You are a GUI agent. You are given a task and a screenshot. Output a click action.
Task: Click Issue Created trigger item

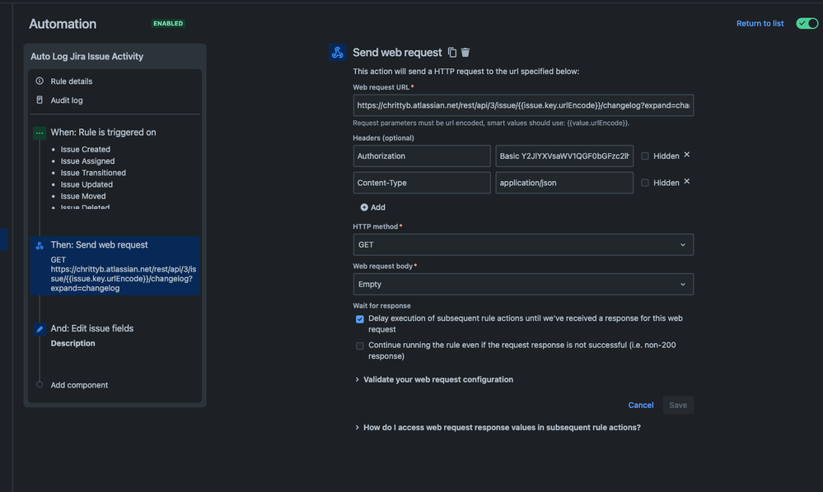(x=85, y=150)
